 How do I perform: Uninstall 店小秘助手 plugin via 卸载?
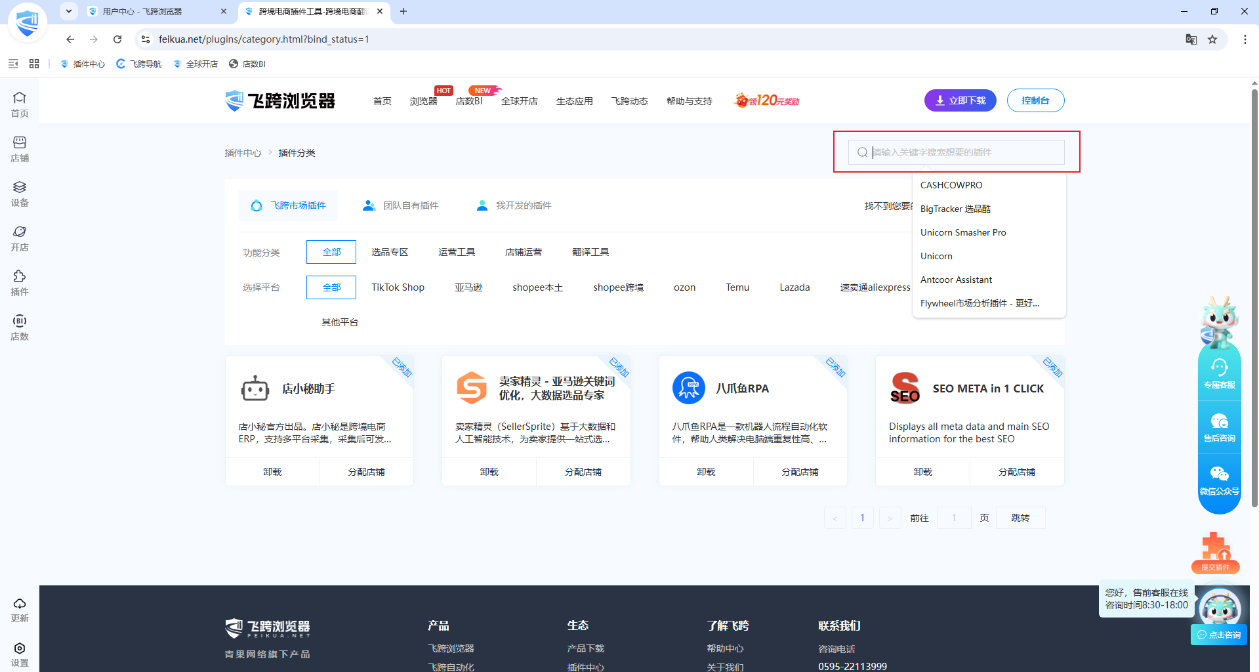coord(272,472)
